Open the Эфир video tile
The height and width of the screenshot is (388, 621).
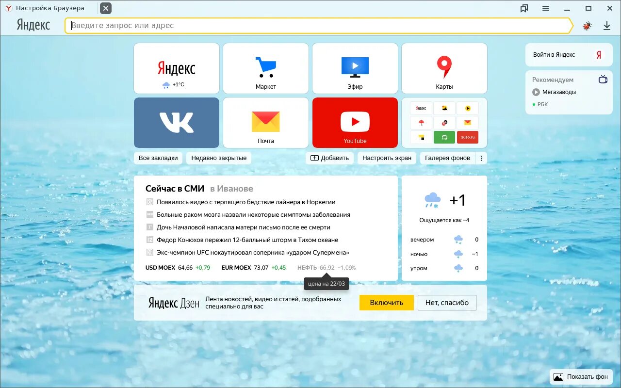coord(355,68)
